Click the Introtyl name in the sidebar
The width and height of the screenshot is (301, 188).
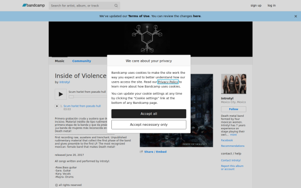(227, 98)
